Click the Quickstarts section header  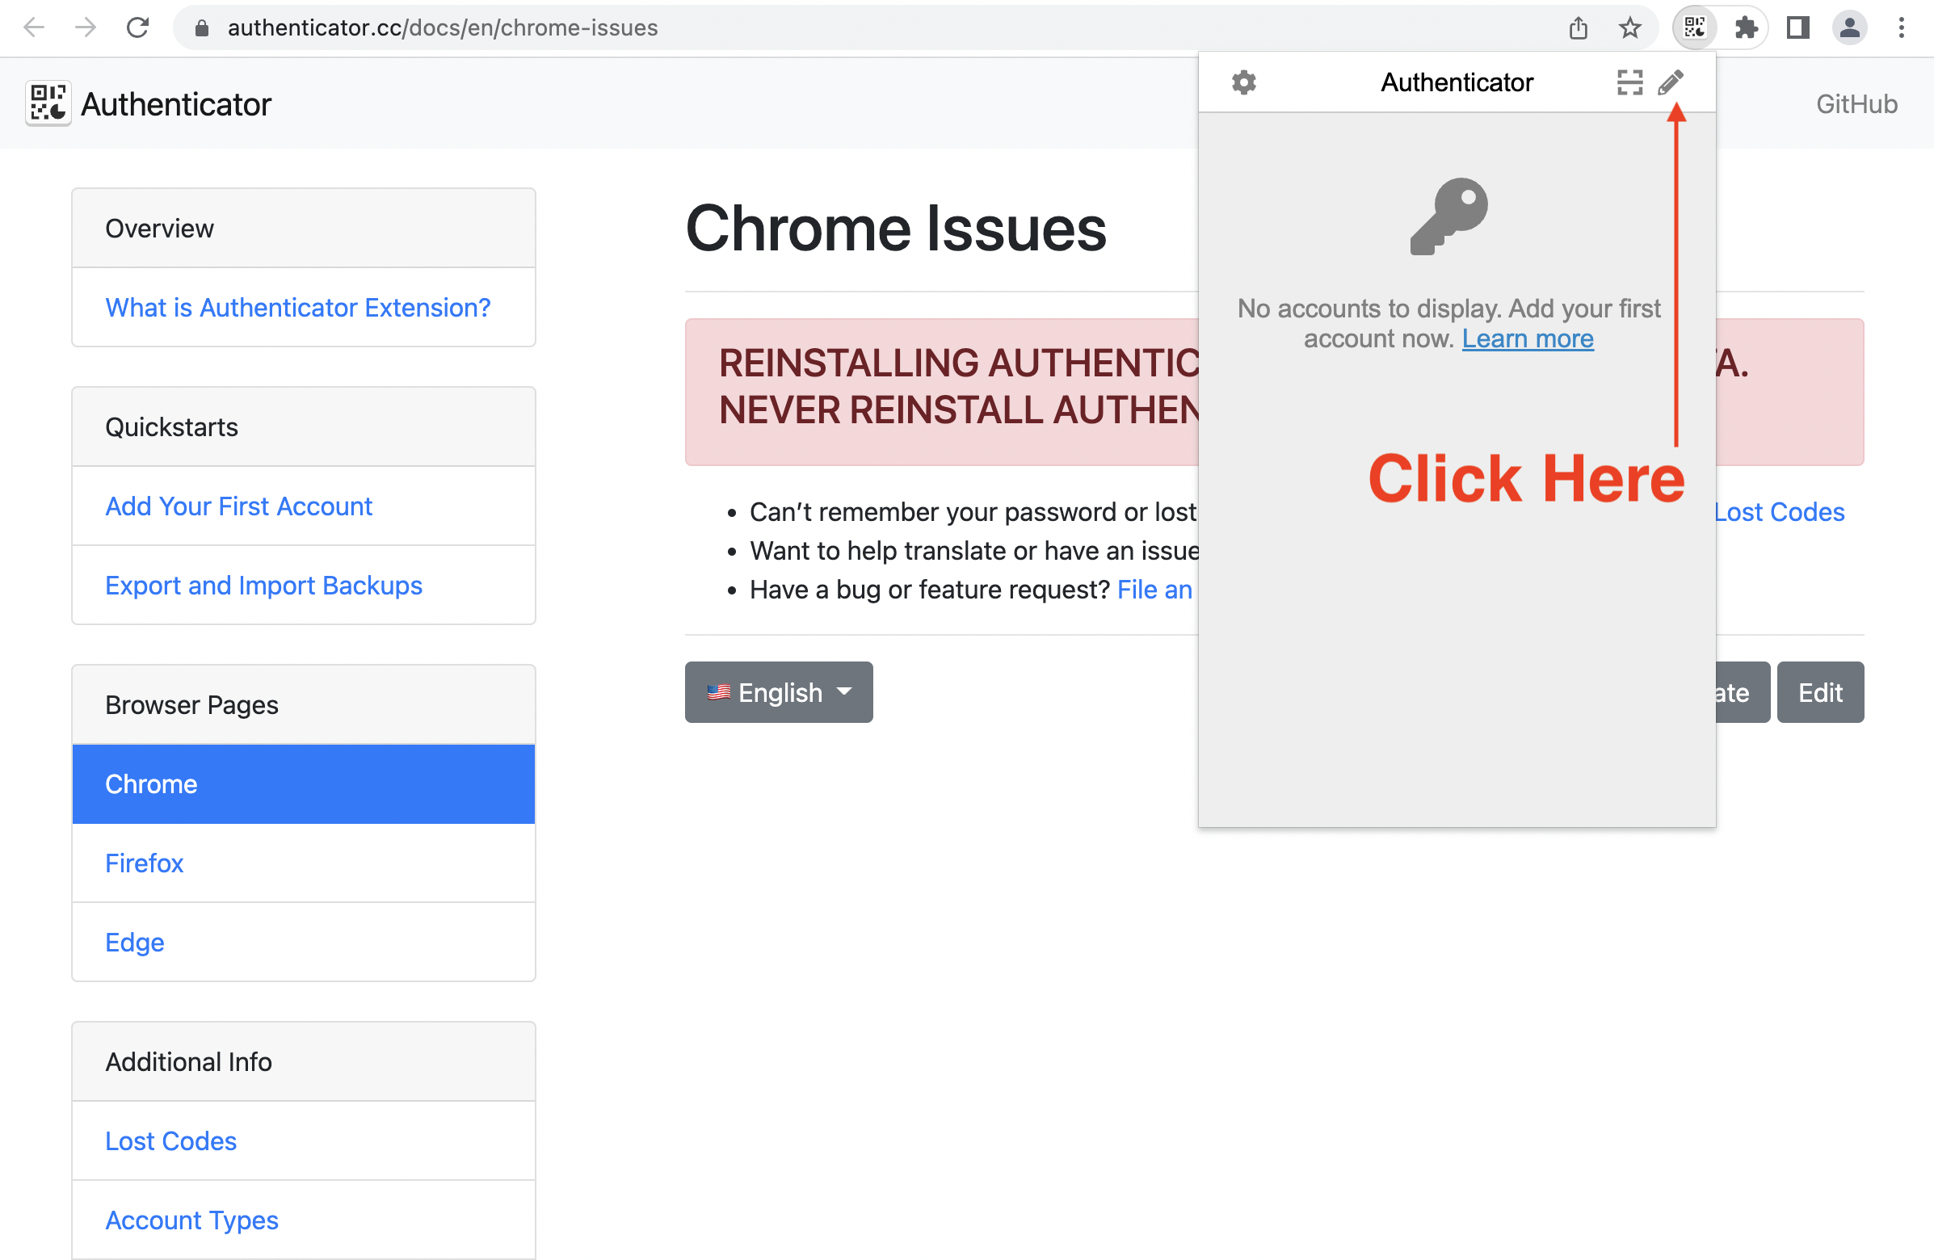[x=303, y=426]
